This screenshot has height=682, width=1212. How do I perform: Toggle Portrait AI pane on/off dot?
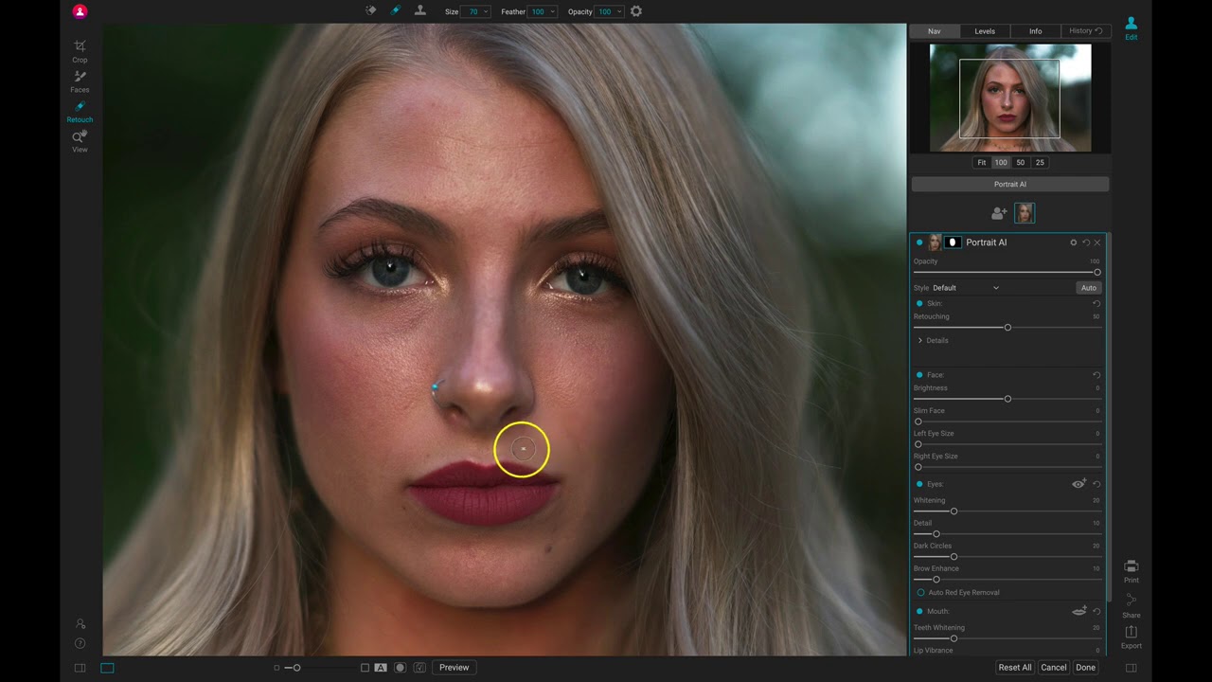919,242
